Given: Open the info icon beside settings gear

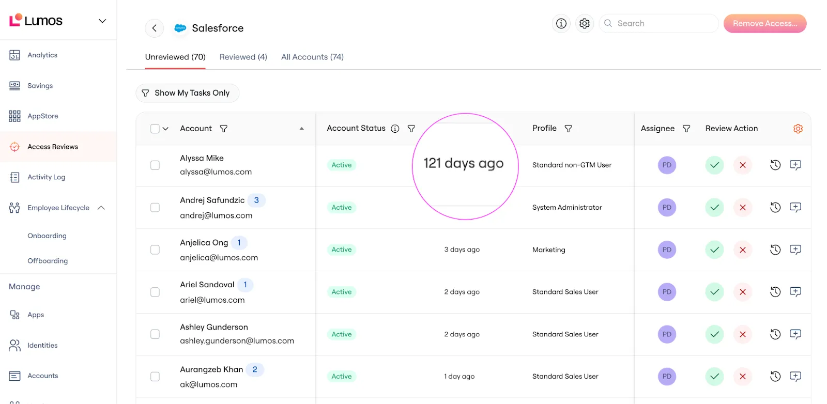Looking at the screenshot, I should (x=561, y=23).
